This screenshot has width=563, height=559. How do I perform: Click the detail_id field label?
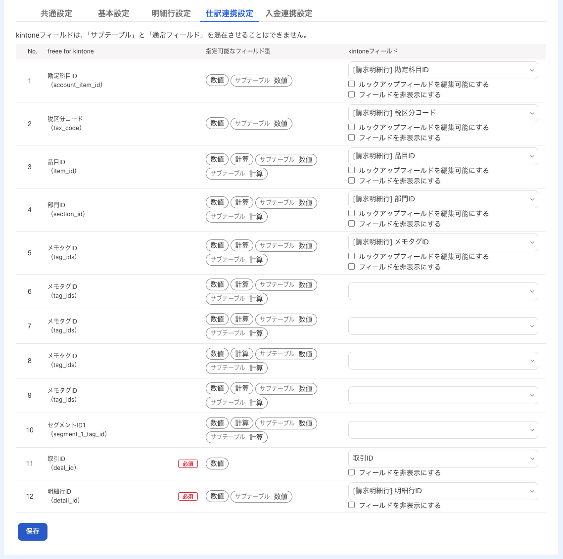coord(65,501)
